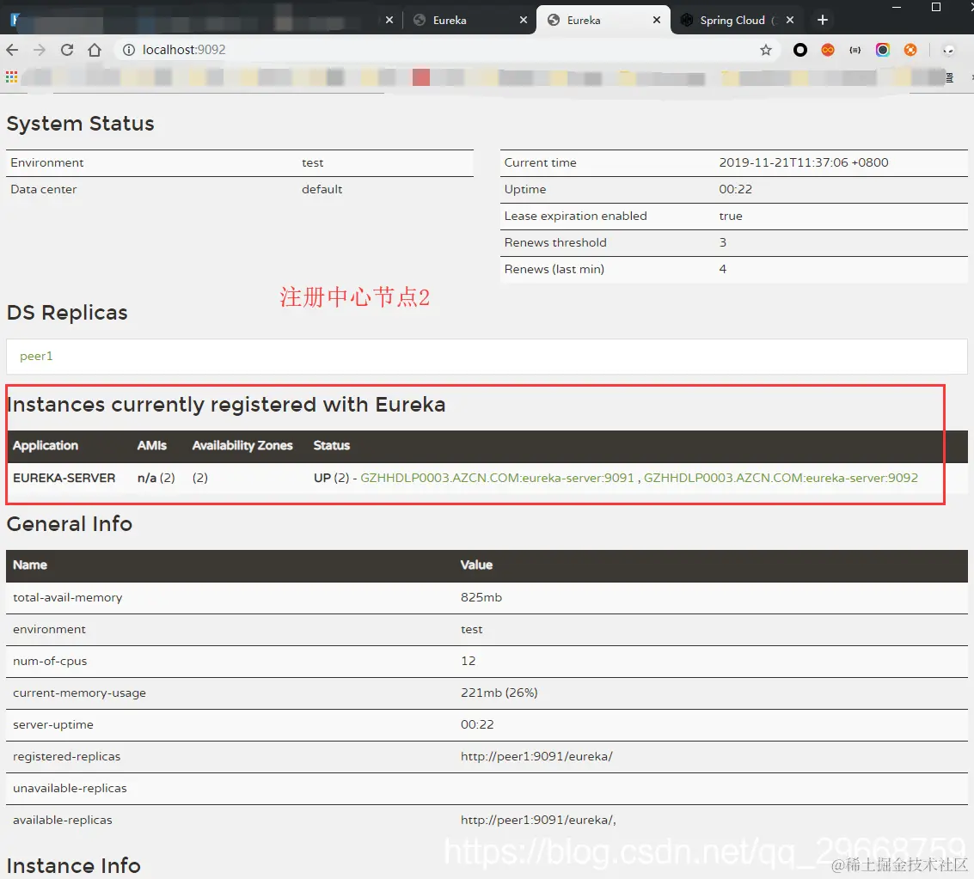Click the Data center value default

tap(322, 189)
